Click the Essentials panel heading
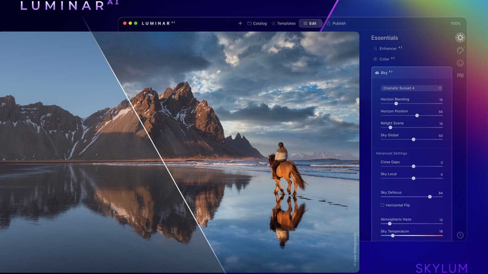This screenshot has width=488, height=274. pos(385,38)
